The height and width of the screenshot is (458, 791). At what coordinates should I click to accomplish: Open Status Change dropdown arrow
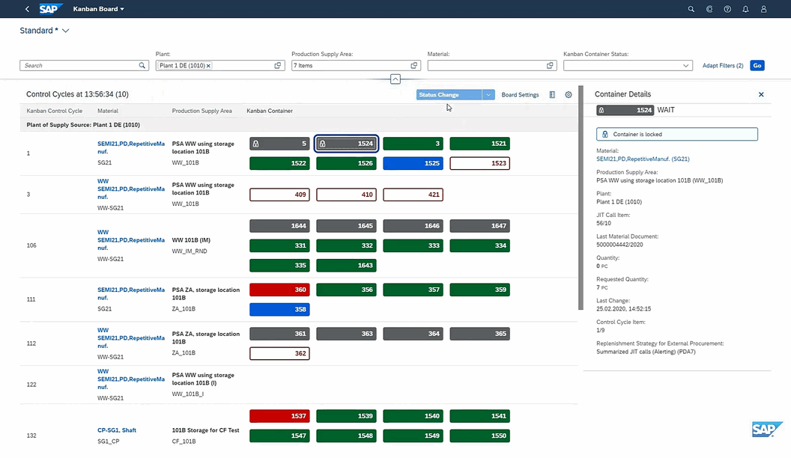(488, 95)
